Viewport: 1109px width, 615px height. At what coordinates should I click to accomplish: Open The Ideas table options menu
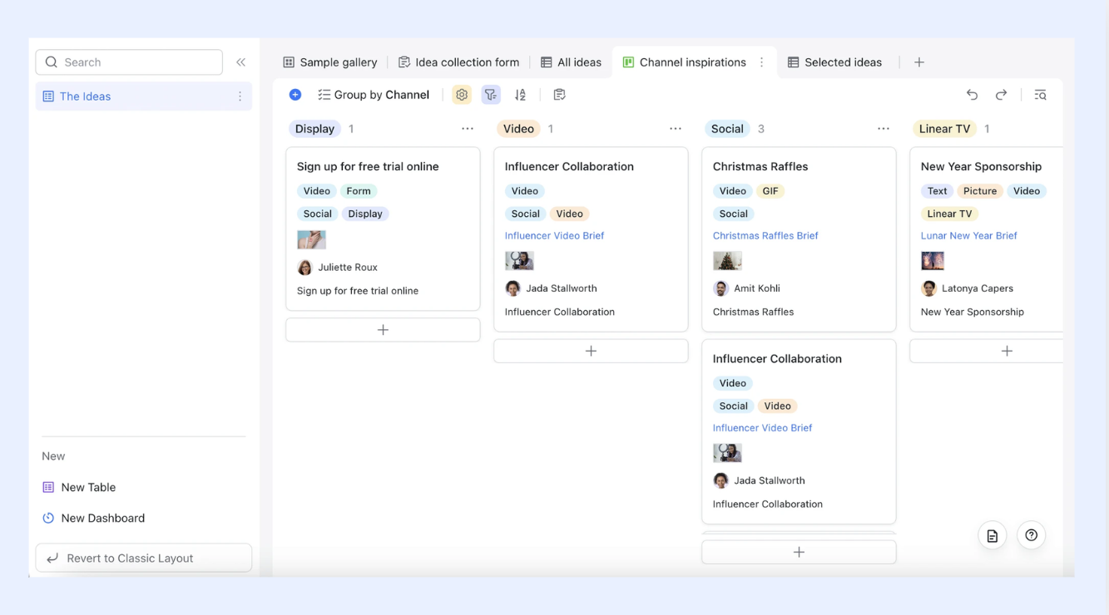[x=240, y=96]
